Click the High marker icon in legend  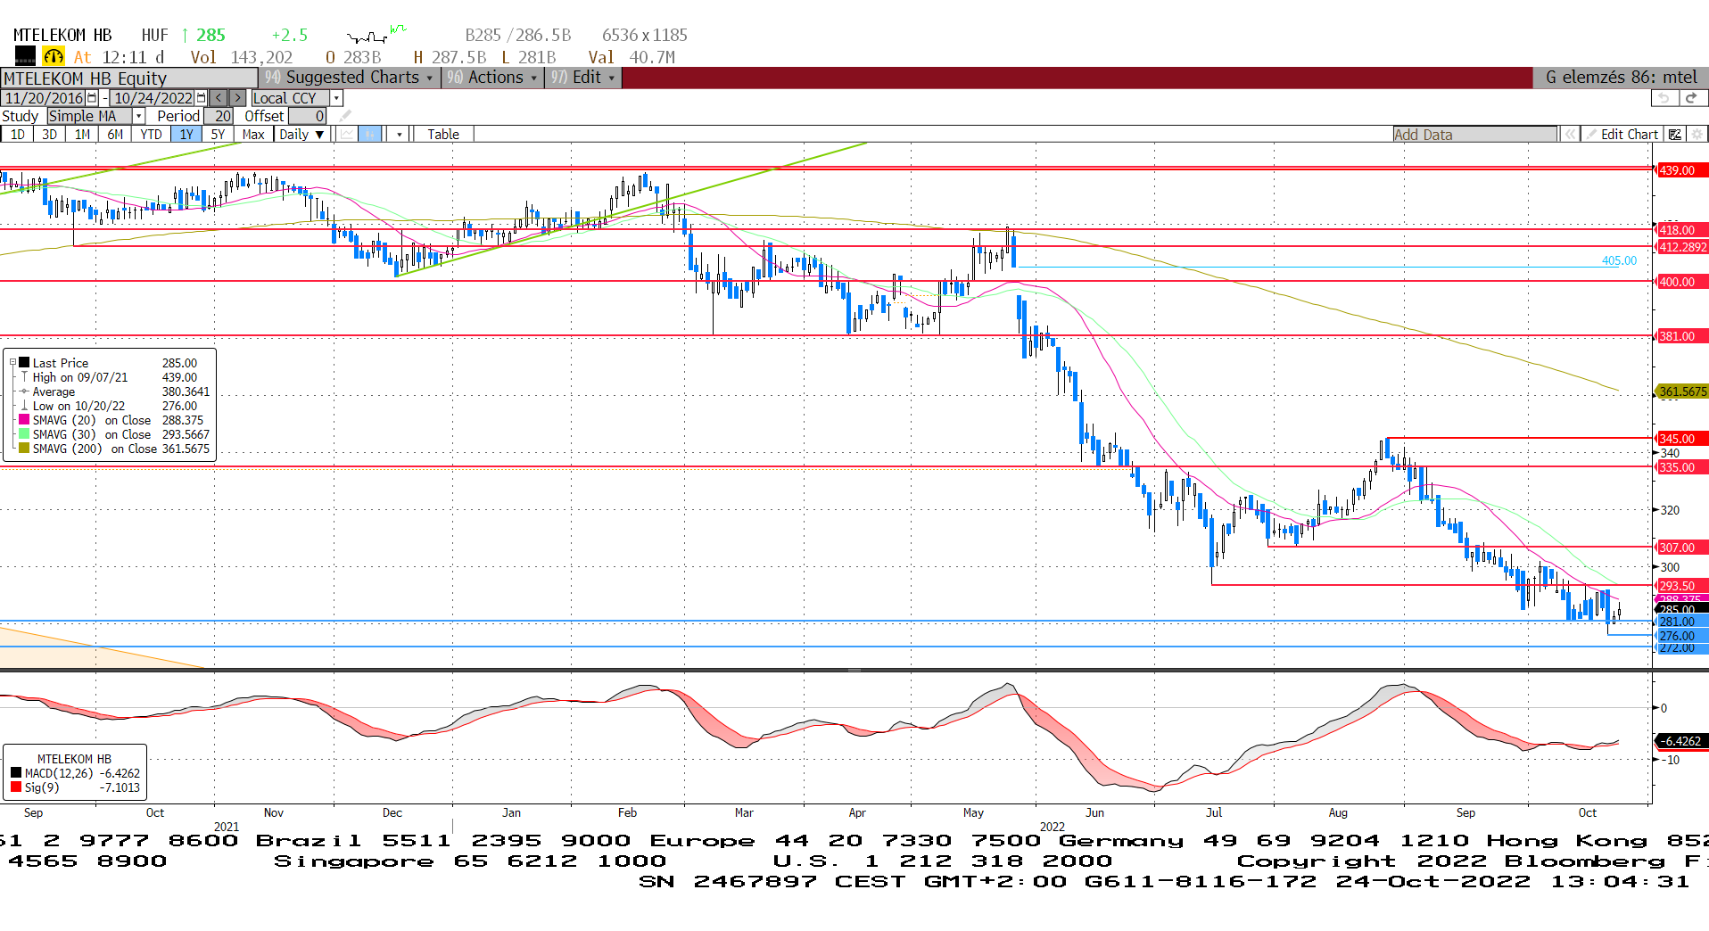24,377
